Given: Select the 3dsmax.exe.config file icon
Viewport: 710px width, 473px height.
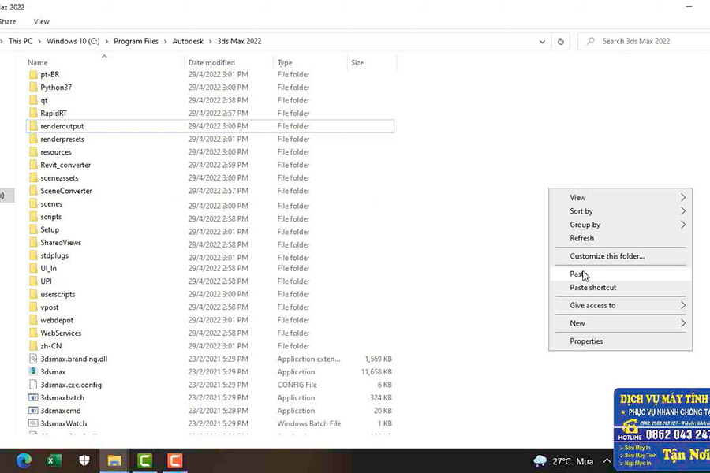Looking at the screenshot, I should [33, 385].
